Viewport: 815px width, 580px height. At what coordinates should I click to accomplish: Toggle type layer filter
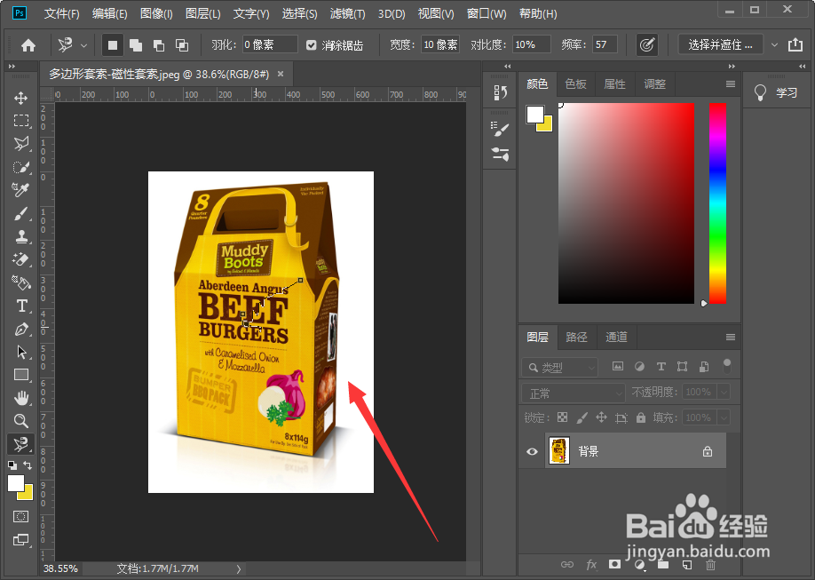(x=661, y=367)
